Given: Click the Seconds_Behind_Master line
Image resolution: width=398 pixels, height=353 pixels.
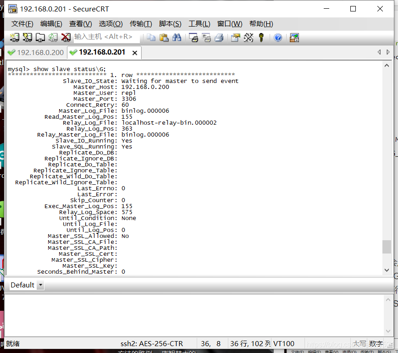Looking at the screenshot, I should click(81, 272).
